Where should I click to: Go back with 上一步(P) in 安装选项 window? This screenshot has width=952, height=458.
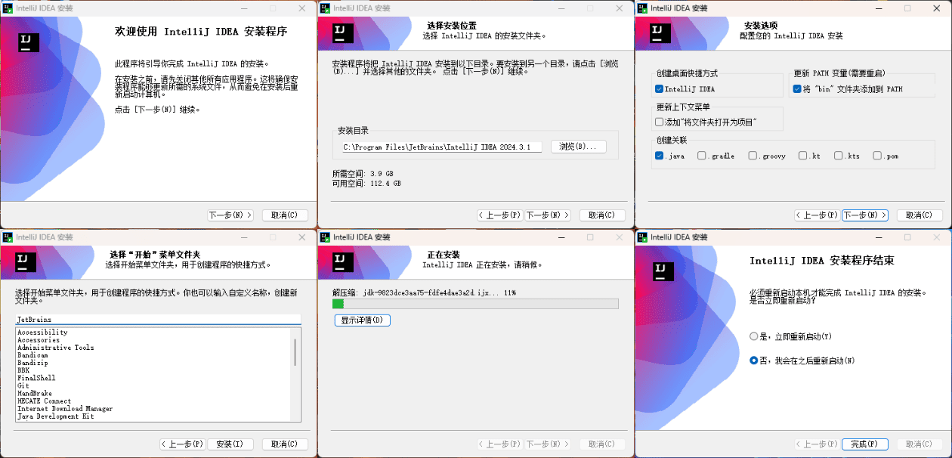click(x=818, y=215)
